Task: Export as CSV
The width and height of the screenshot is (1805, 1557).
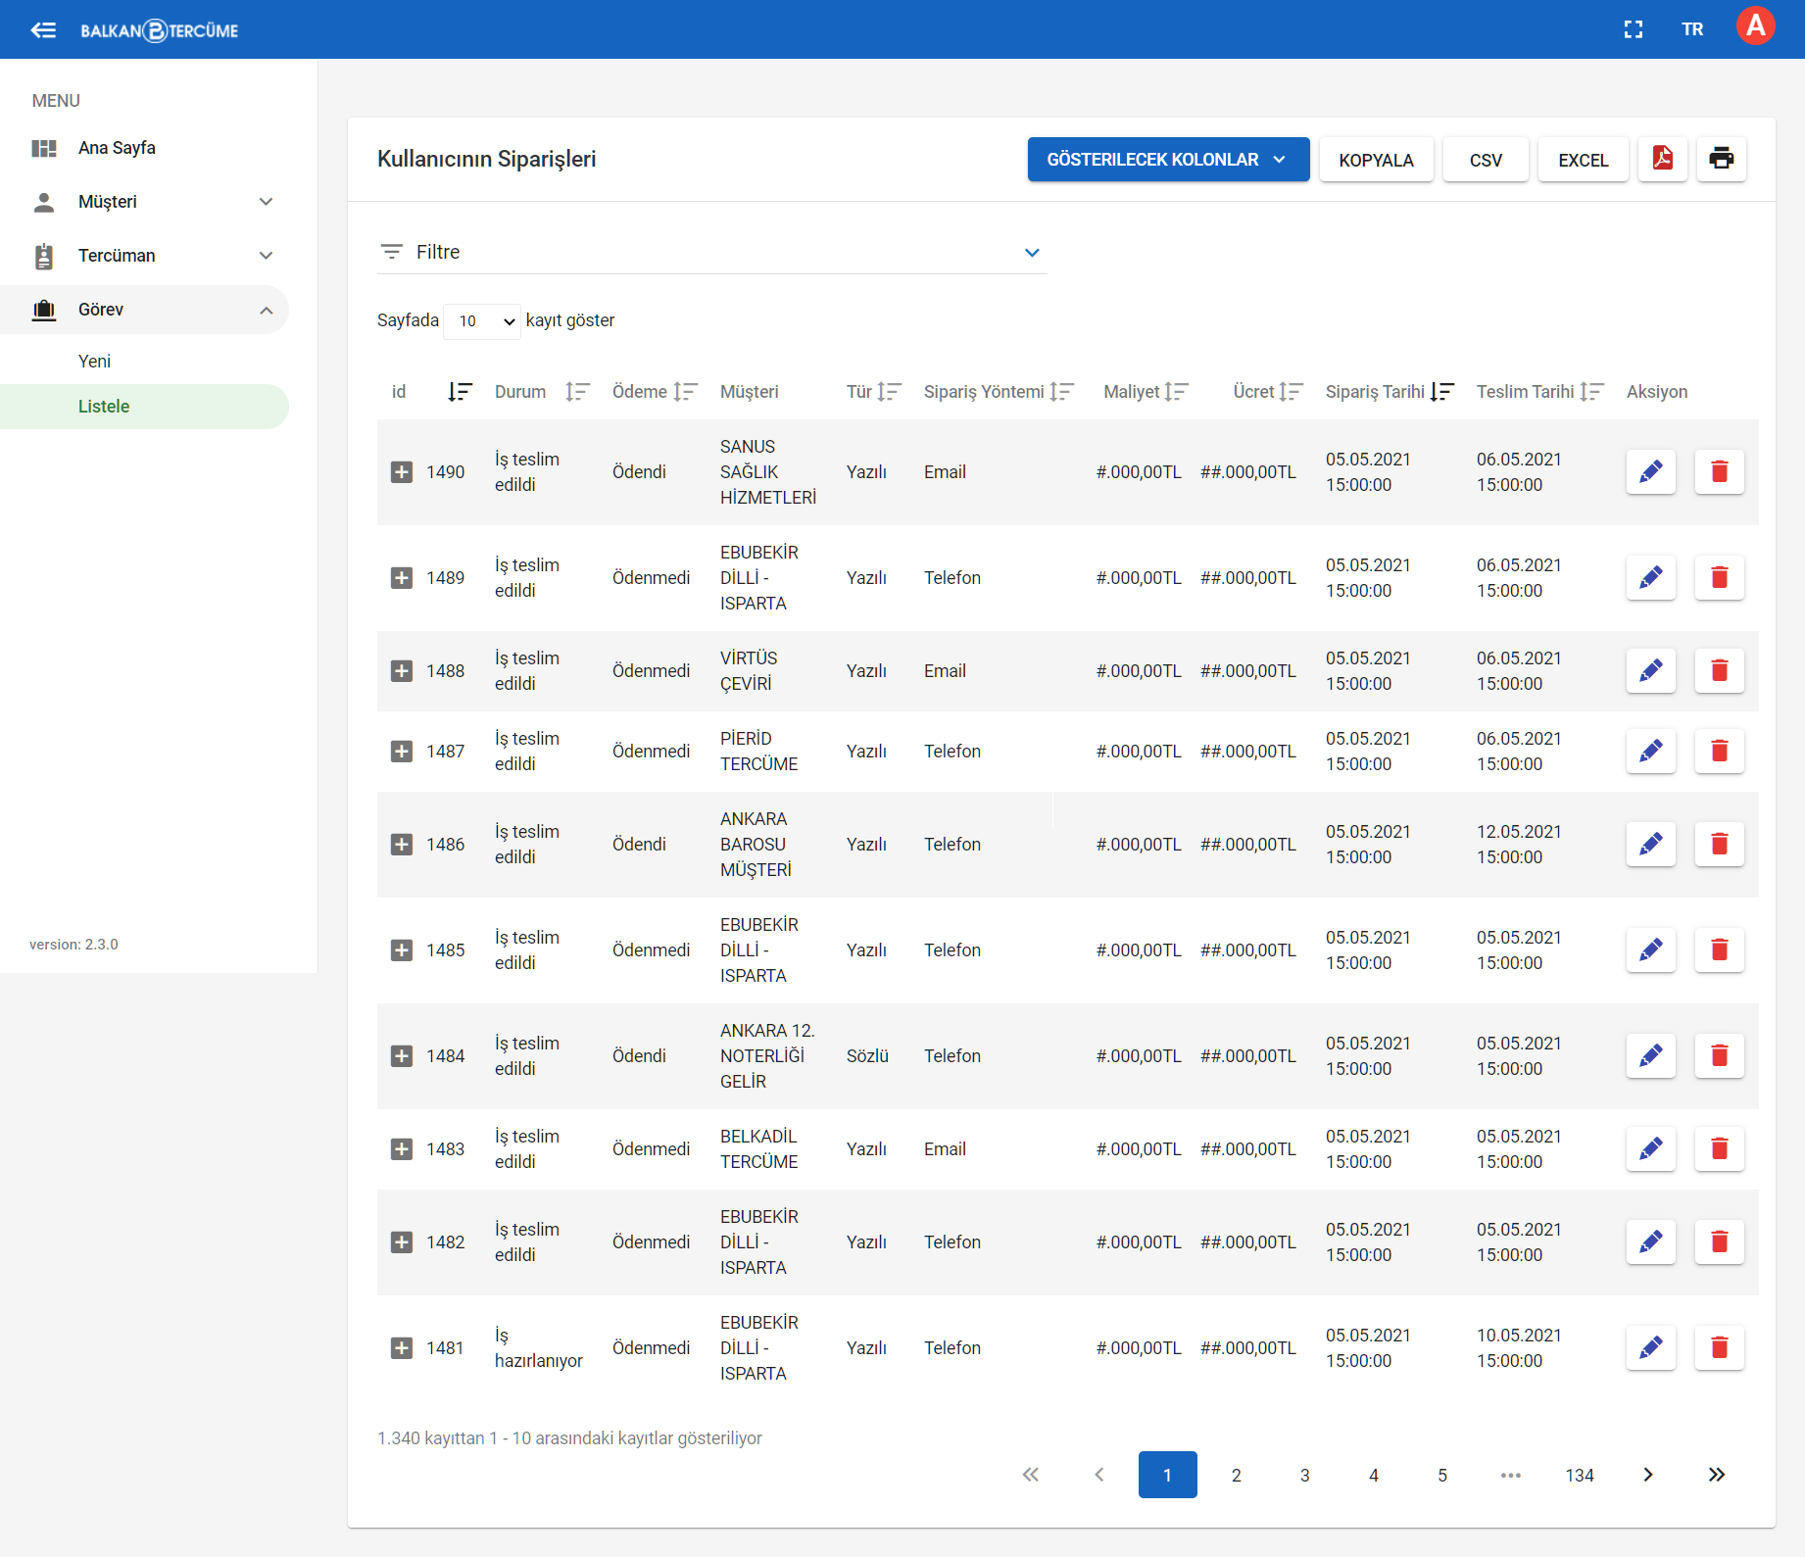Action: [x=1486, y=160]
